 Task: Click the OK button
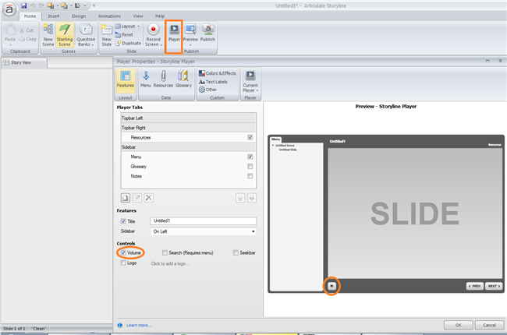point(458,325)
